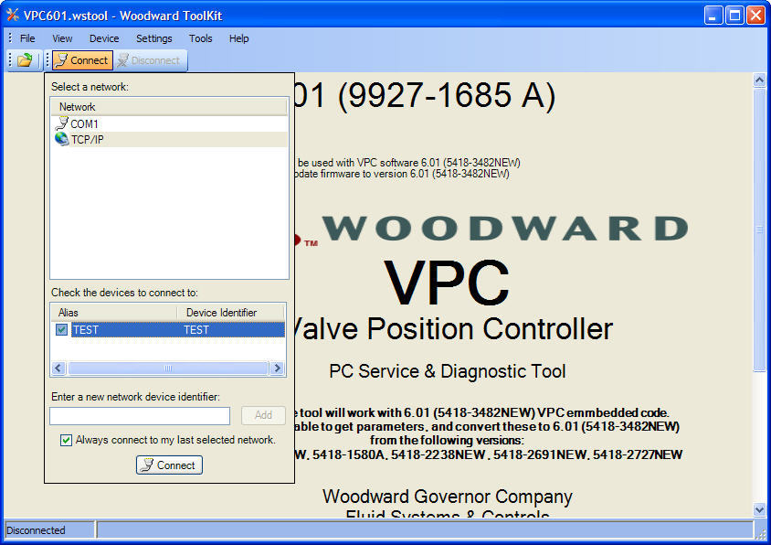Click the toolbar grip handle before Connect

point(48,60)
